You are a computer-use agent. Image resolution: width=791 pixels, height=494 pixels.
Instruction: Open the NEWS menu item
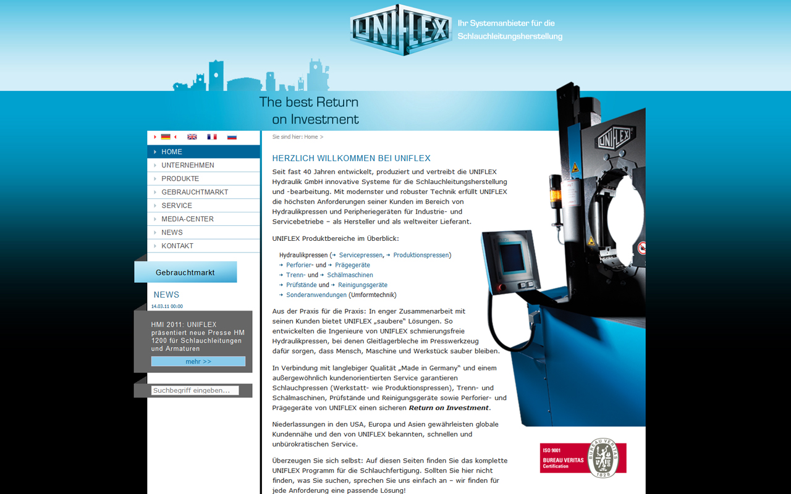(x=203, y=233)
